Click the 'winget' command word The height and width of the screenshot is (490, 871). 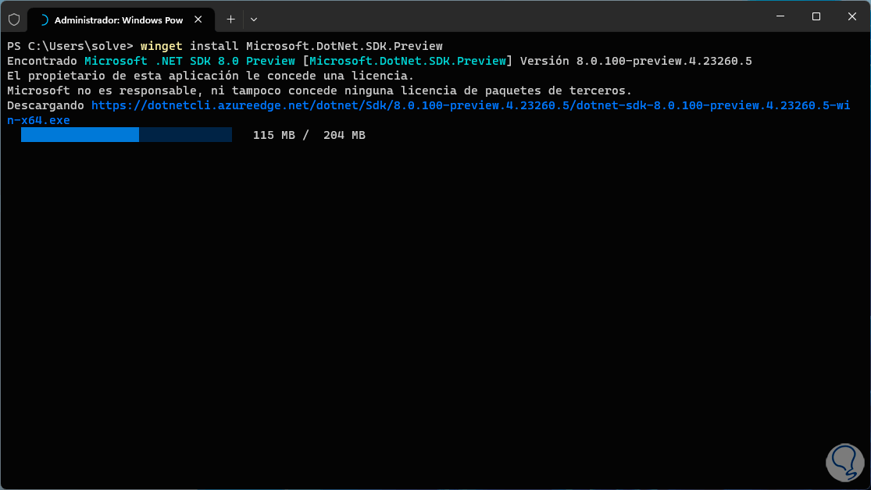[161, 46]
